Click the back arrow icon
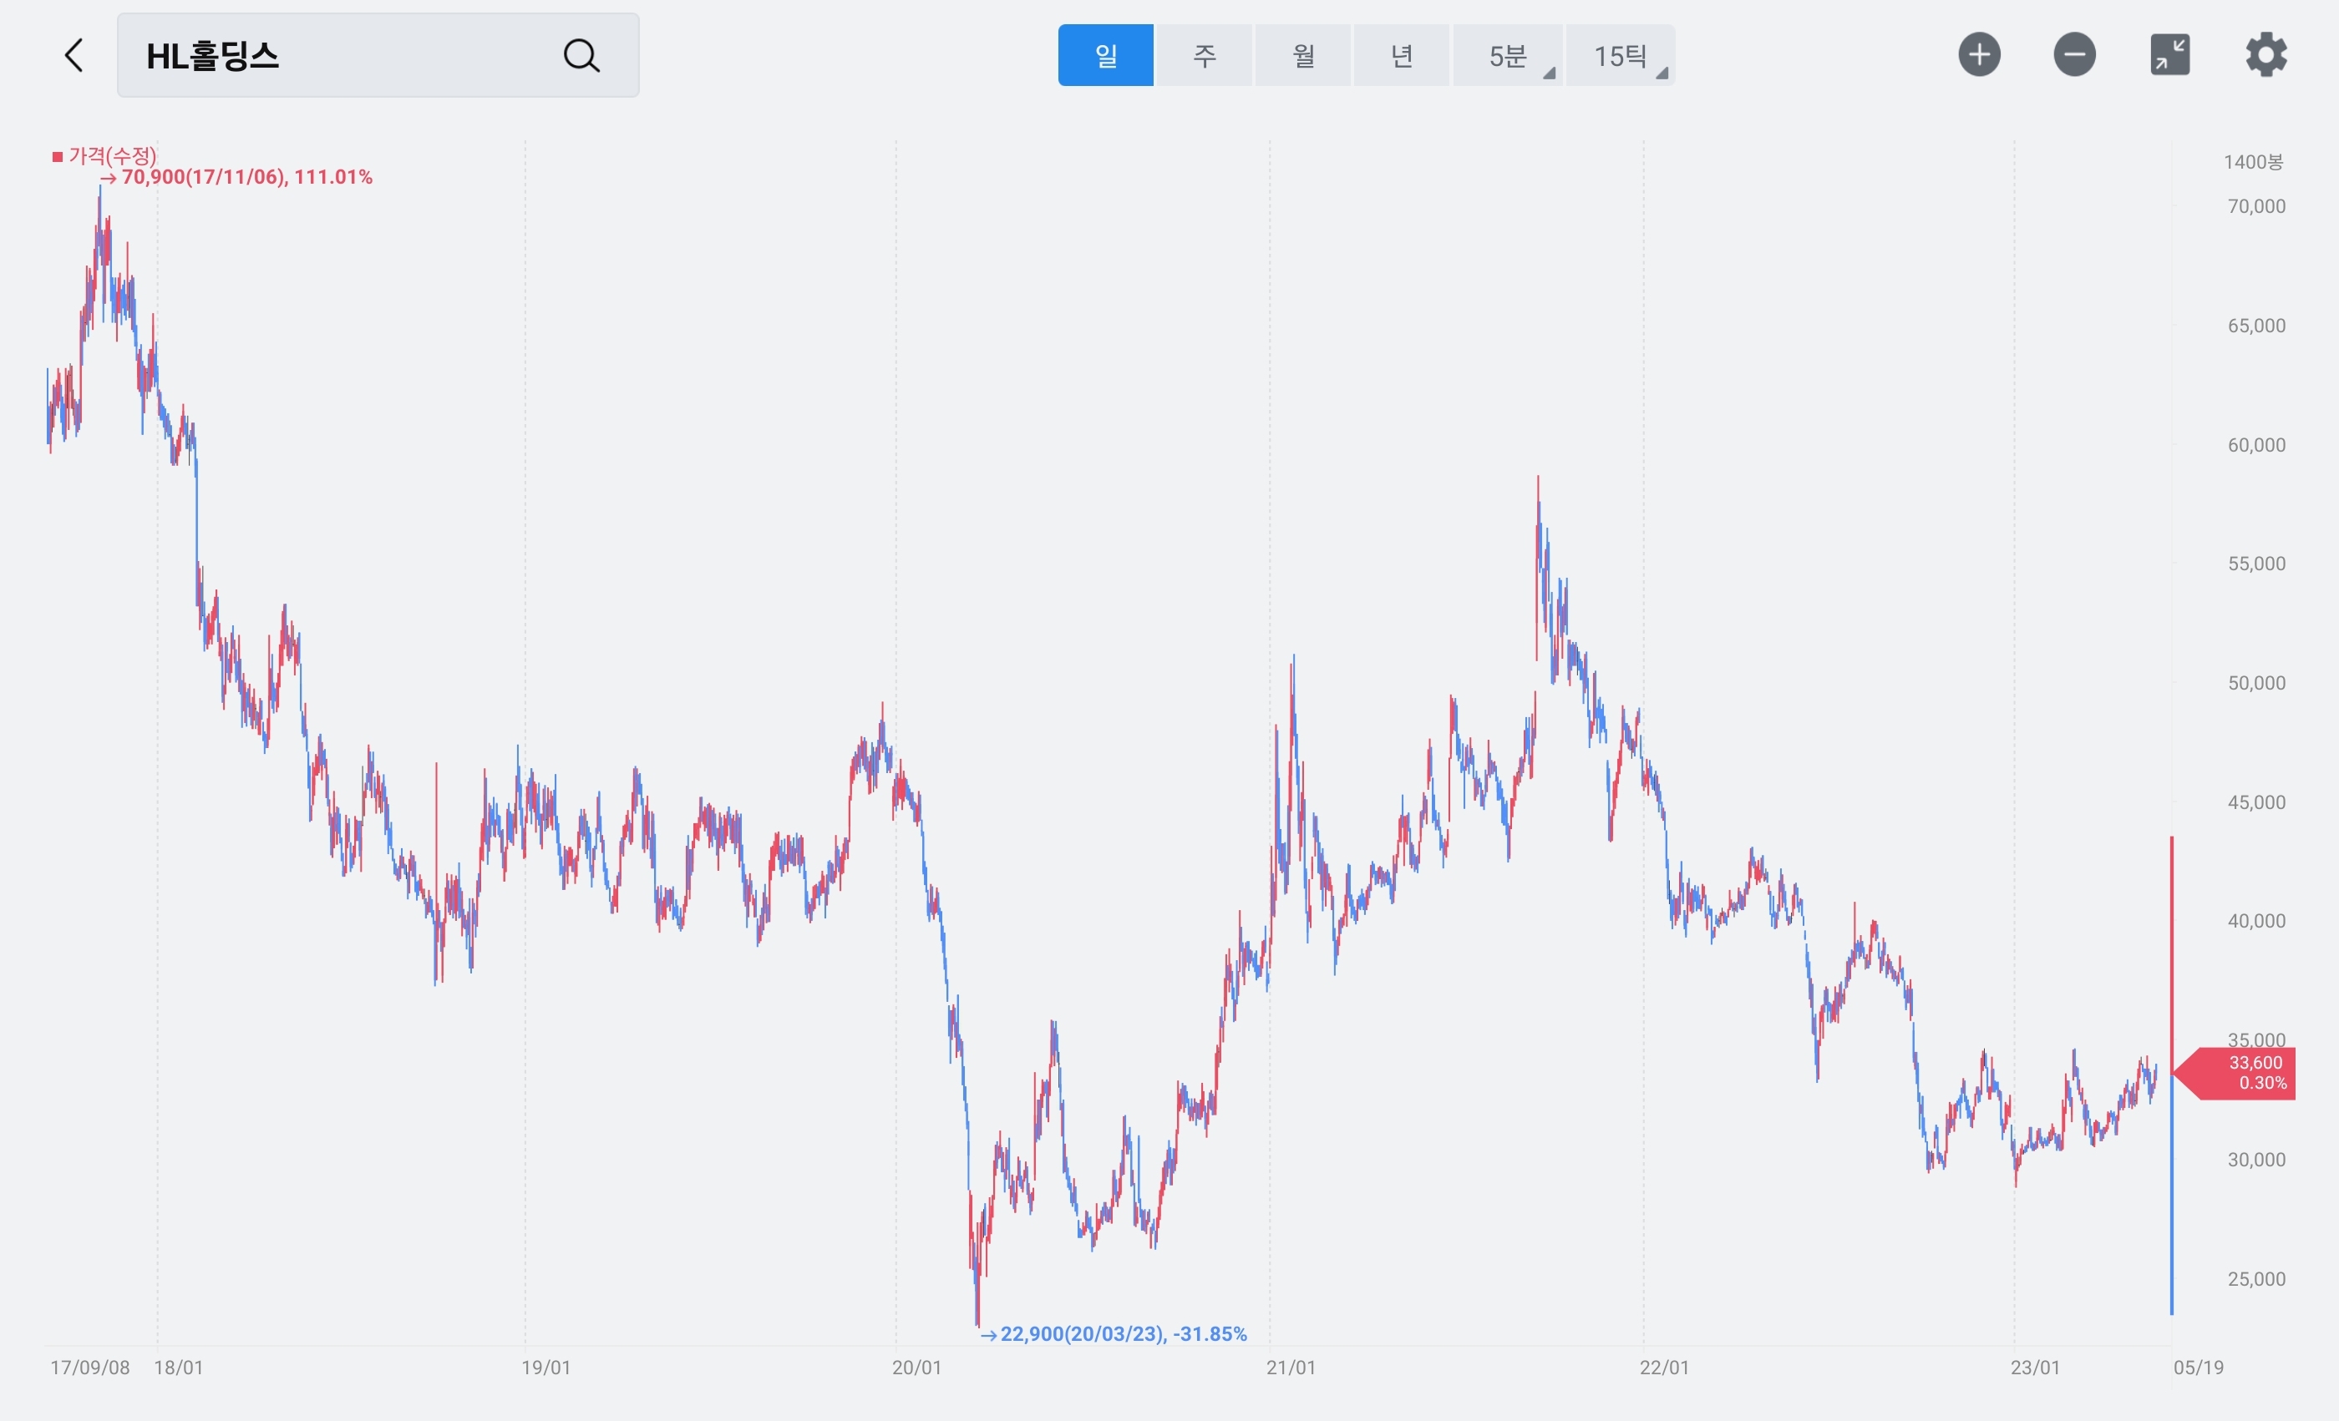This screenshot has height=1421, width=2339. [74, 55]
